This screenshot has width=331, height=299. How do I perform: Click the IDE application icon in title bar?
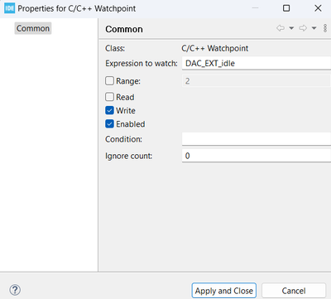(9, 8)
